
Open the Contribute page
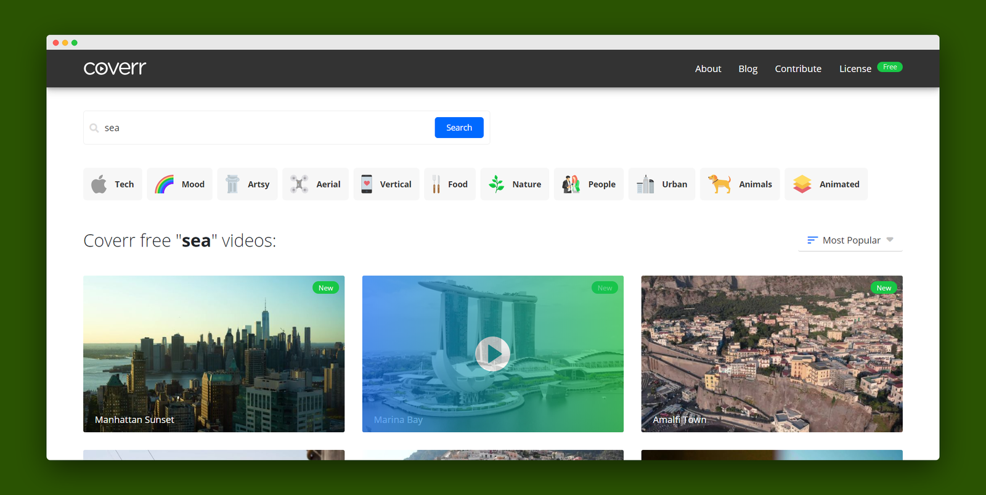(798, 68)
